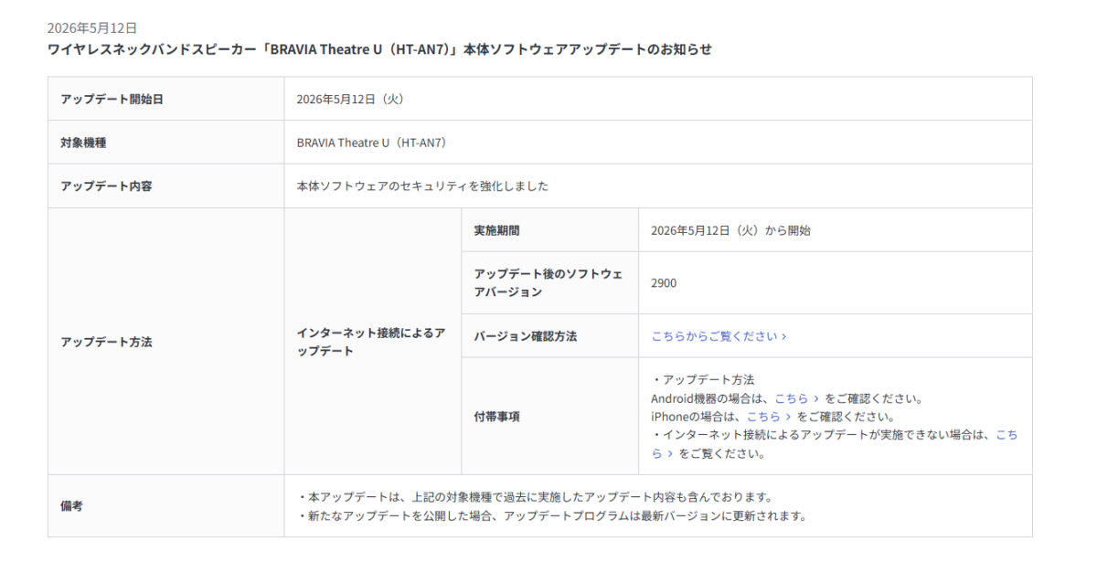The height and width of the screenshot is (562, 1097).
Task: Open the こちら link for iPhone
Action: click(x=769, y=416)
